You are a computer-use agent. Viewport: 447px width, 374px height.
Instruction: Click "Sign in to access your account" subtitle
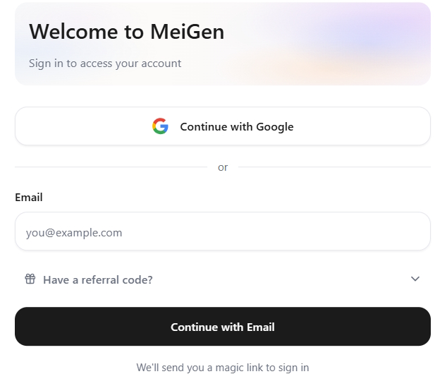click(105, 64)
